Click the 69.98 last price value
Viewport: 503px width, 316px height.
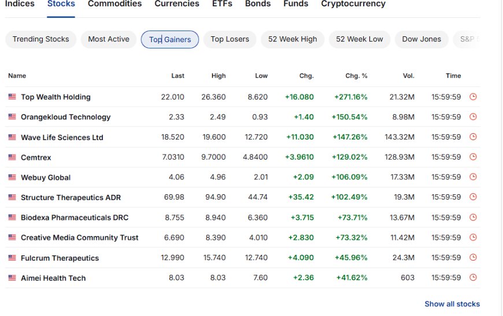coord(174,197)
